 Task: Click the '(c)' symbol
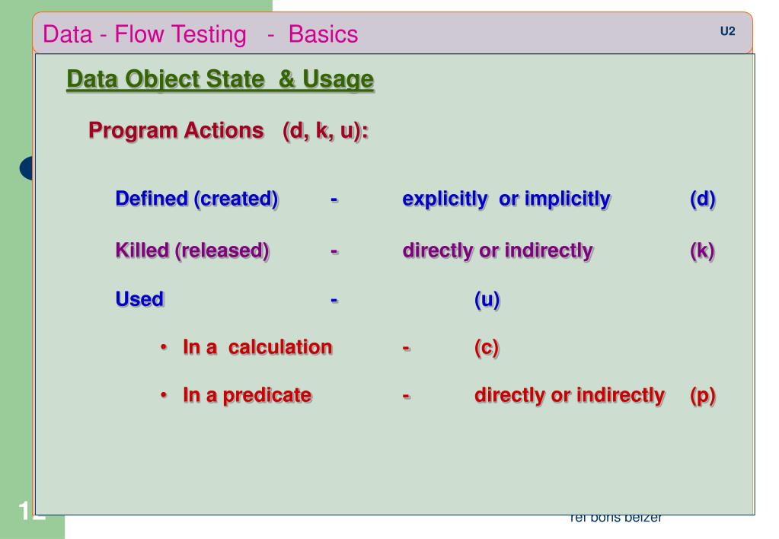[x=486, y=348]
